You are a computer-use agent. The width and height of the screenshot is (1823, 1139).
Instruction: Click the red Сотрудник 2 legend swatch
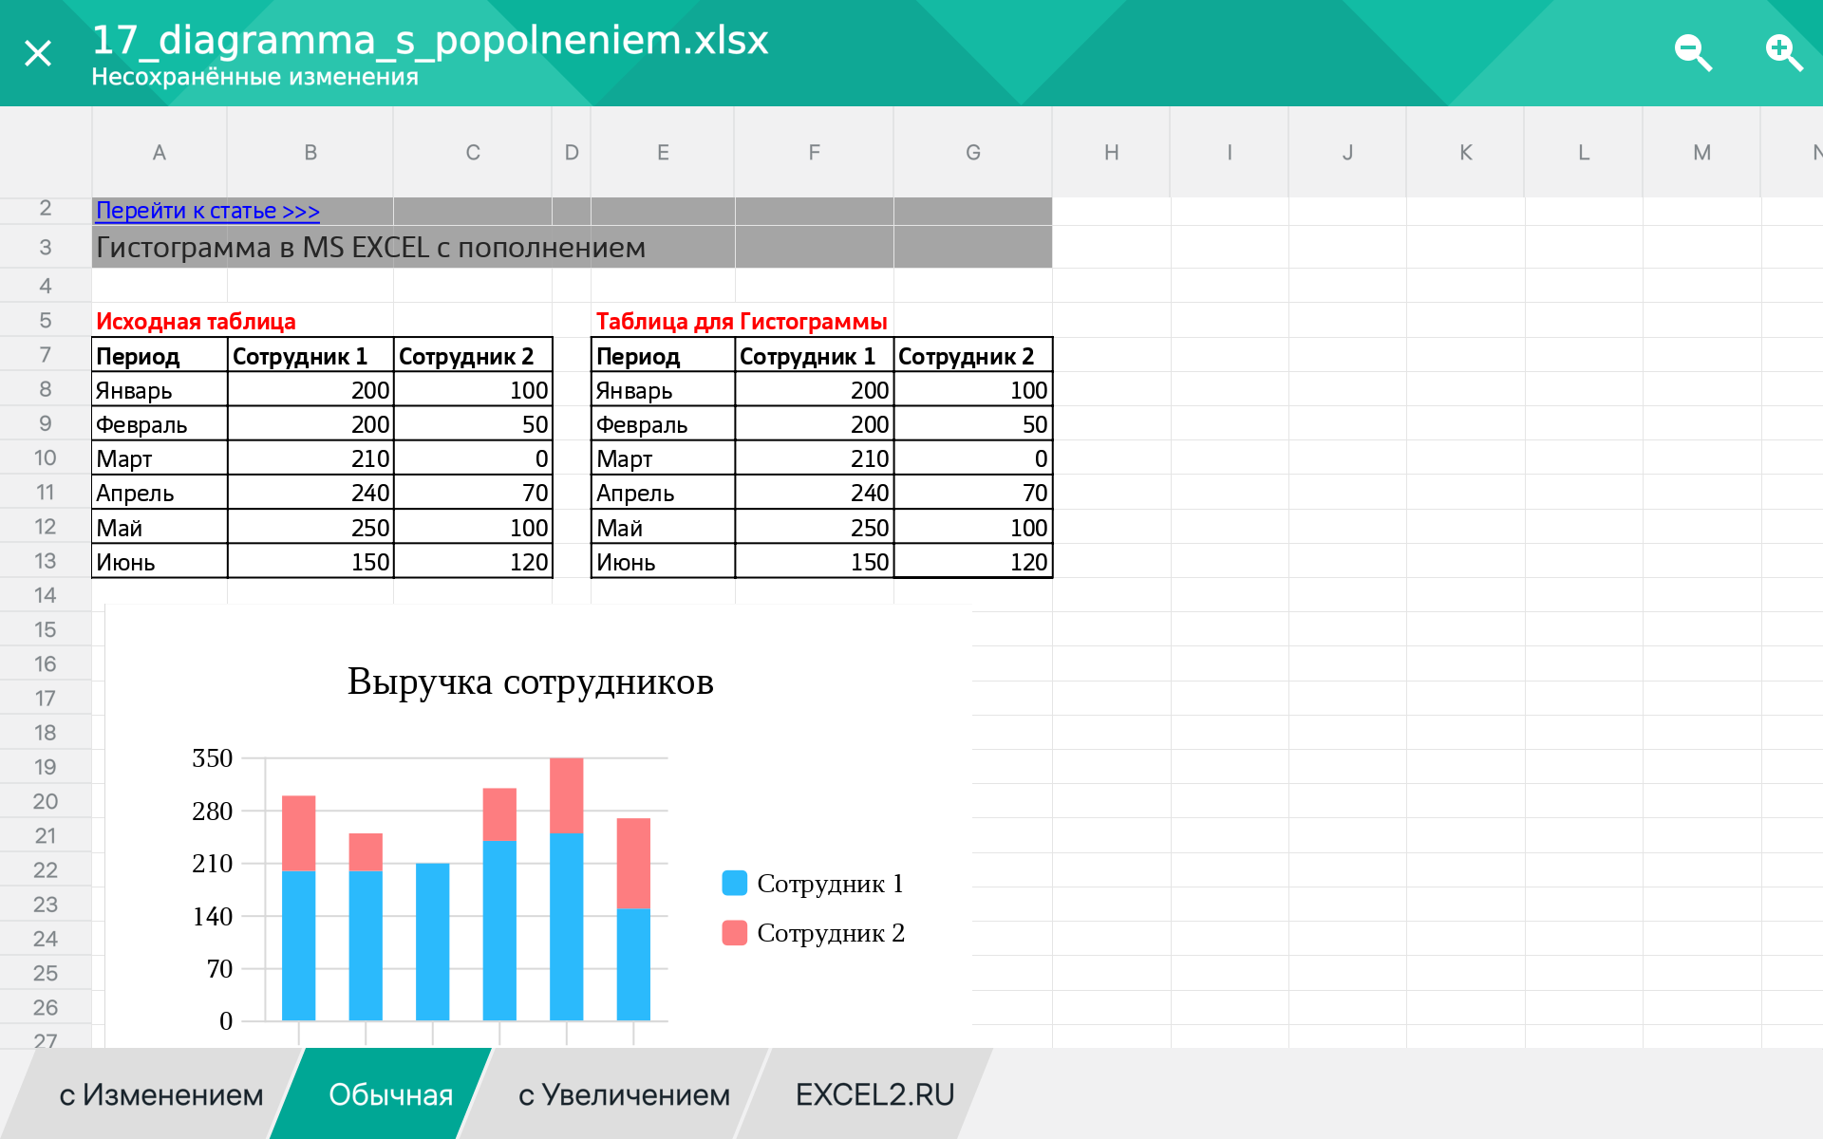(733, 932)
